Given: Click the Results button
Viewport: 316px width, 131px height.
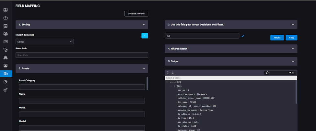Looking at the screenshot, I should 277,38.
